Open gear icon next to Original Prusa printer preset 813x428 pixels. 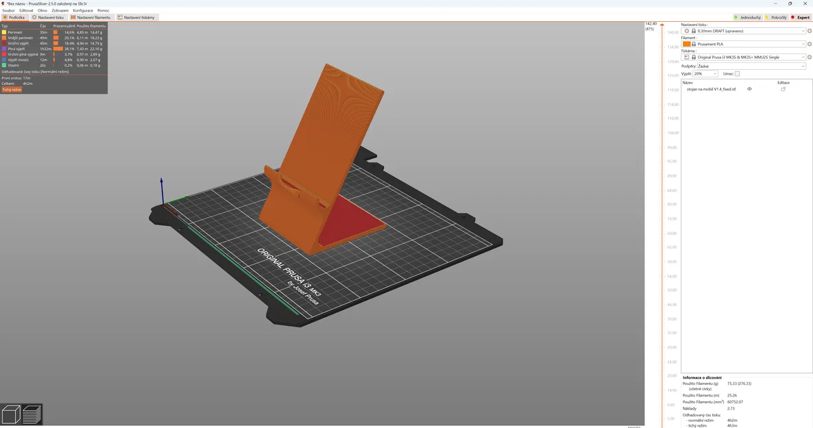[809, 56]
